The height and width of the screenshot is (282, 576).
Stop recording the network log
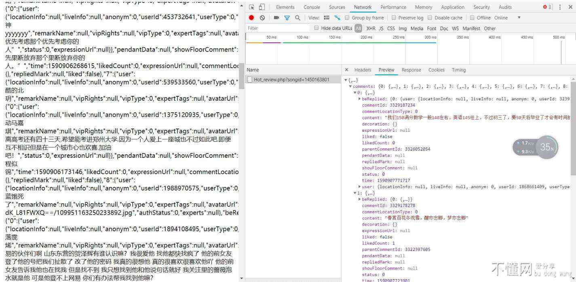(251, 18)
